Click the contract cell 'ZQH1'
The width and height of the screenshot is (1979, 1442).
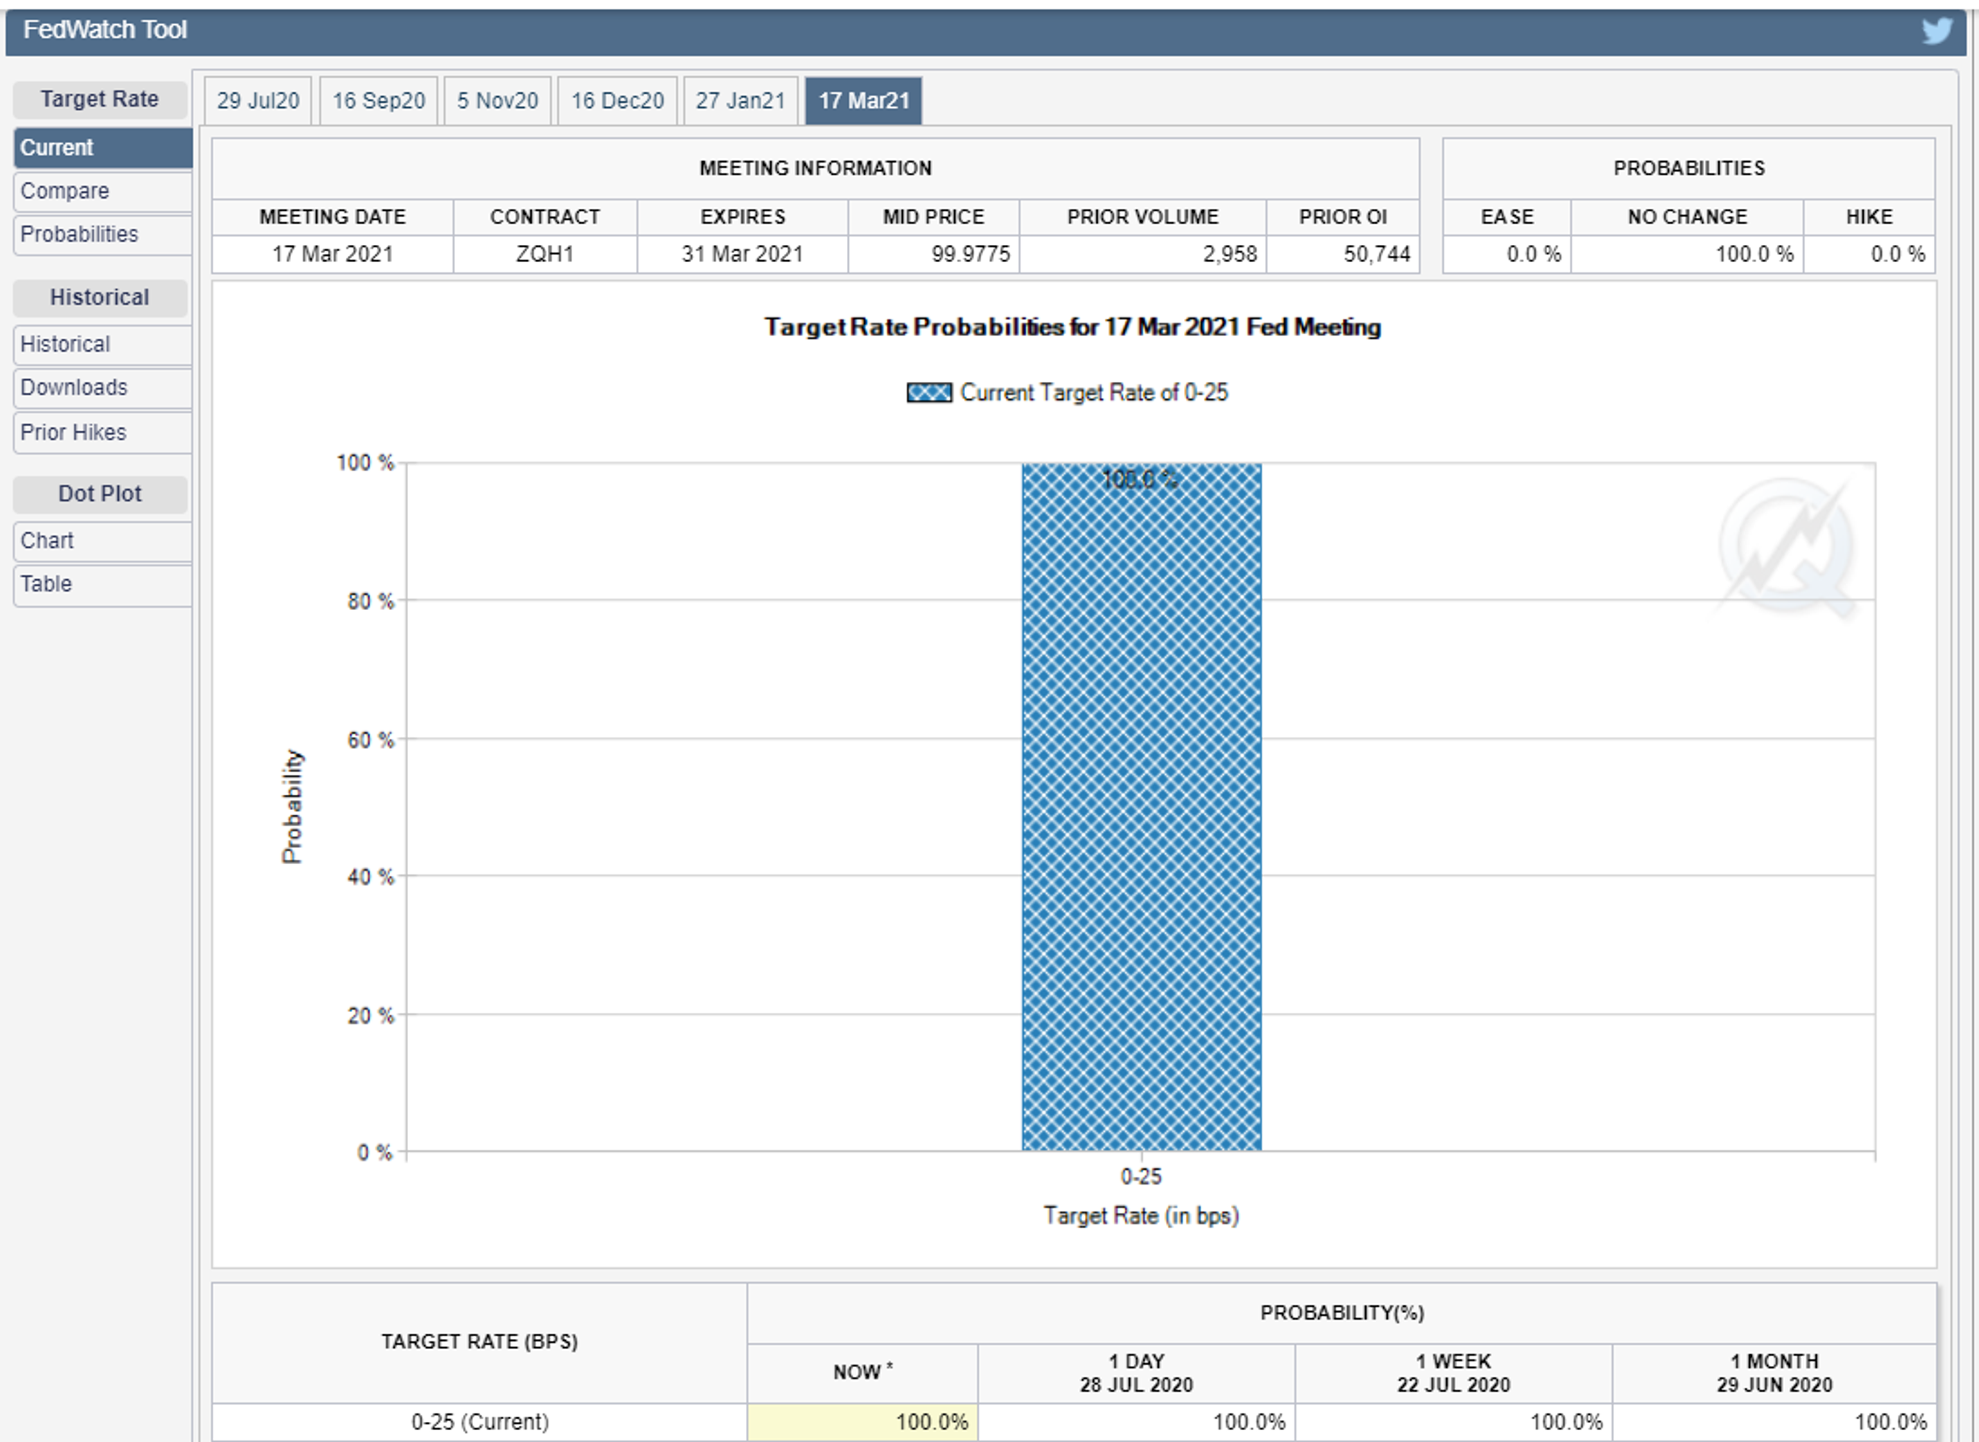pyautogui.click(x=545, y=254)
